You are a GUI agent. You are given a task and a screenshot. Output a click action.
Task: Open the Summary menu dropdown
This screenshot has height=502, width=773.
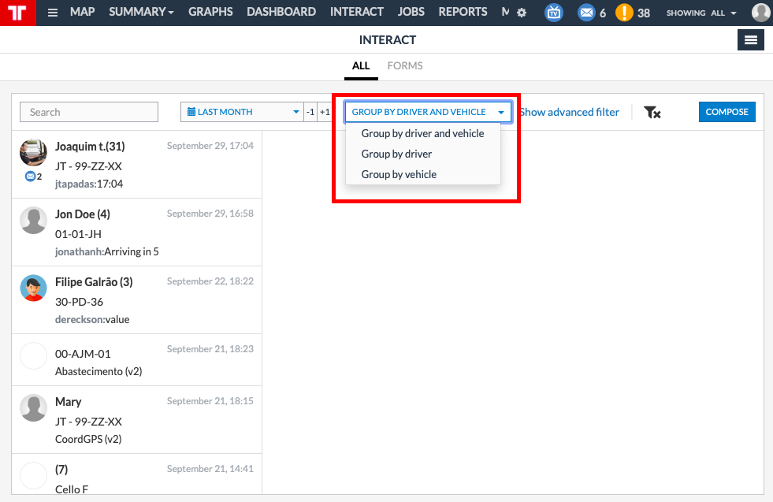(141, 12)
